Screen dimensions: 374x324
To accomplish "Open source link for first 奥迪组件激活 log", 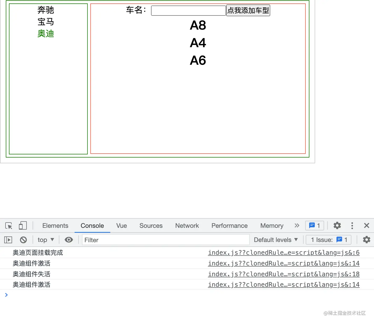I will [284, 263].
